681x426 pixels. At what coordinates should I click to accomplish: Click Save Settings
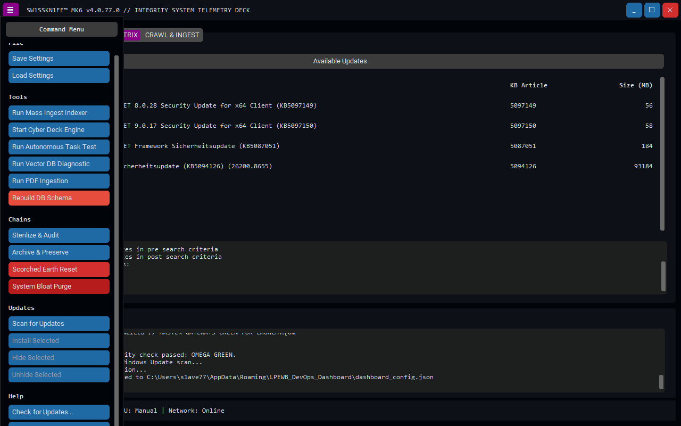click(x=59, y=59)
